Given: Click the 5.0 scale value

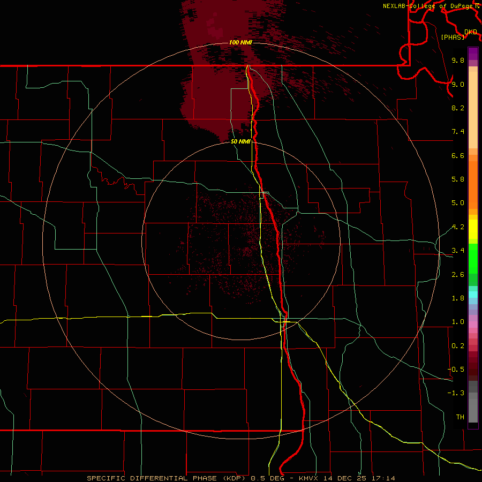Looking at the screenshot, I should [458, 203].
